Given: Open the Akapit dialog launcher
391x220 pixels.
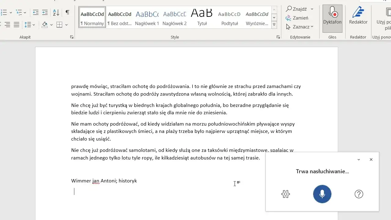Looking at the screenshot, I should pos(71,37).
